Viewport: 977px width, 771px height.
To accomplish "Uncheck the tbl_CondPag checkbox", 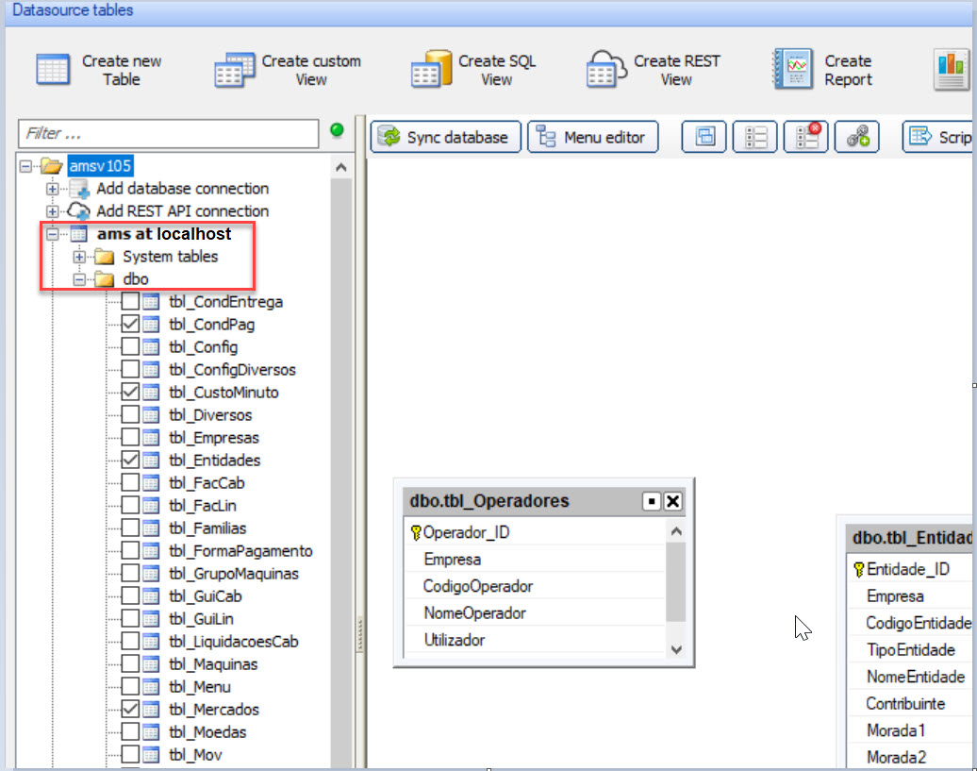I will coord(130,324).
